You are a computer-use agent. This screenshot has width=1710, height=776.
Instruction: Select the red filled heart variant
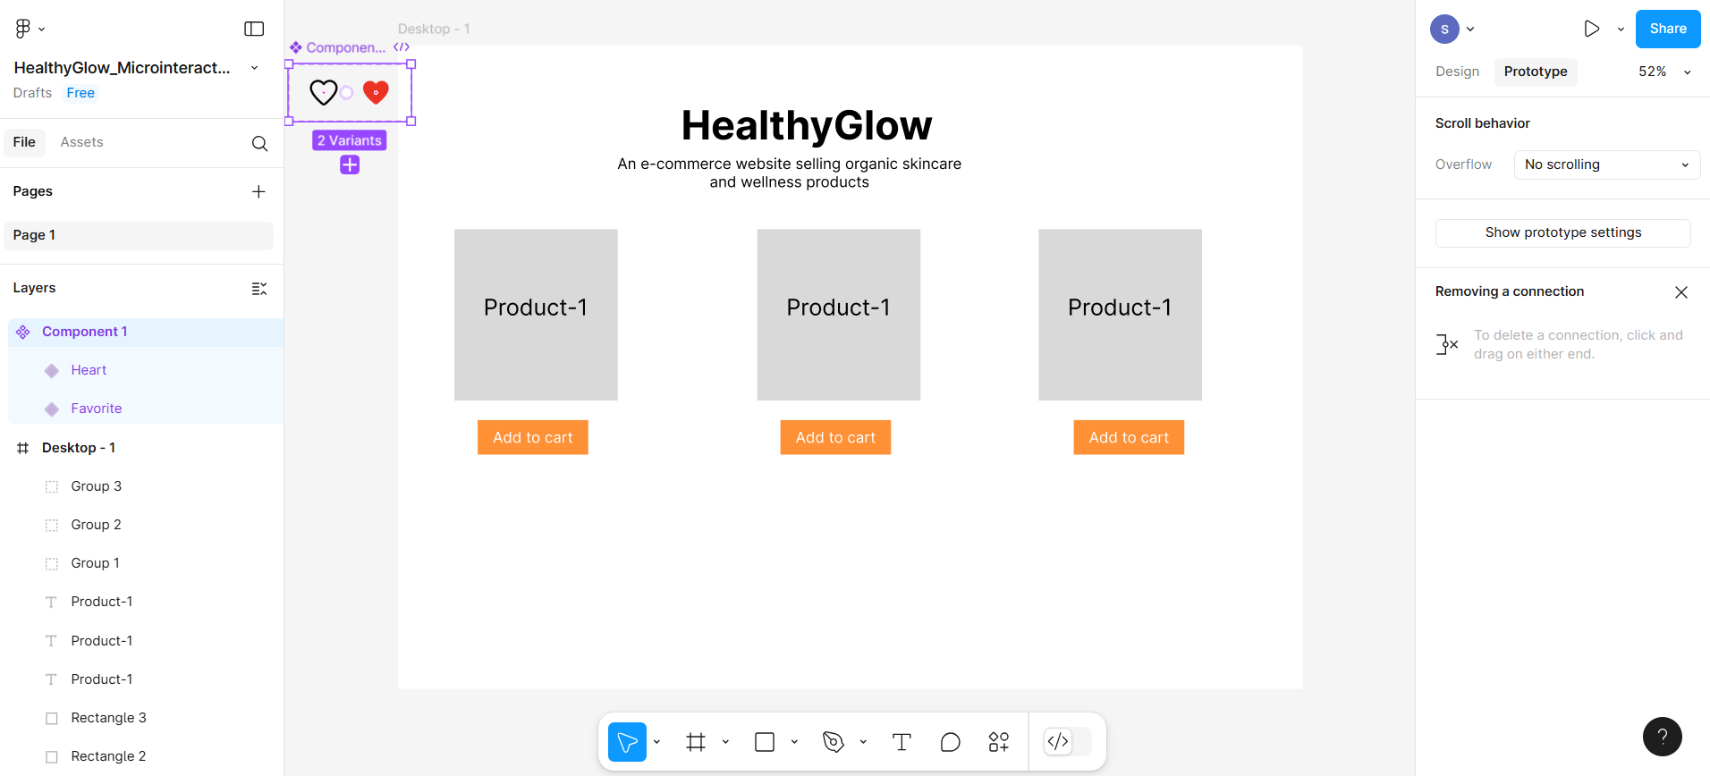(376, 92)
